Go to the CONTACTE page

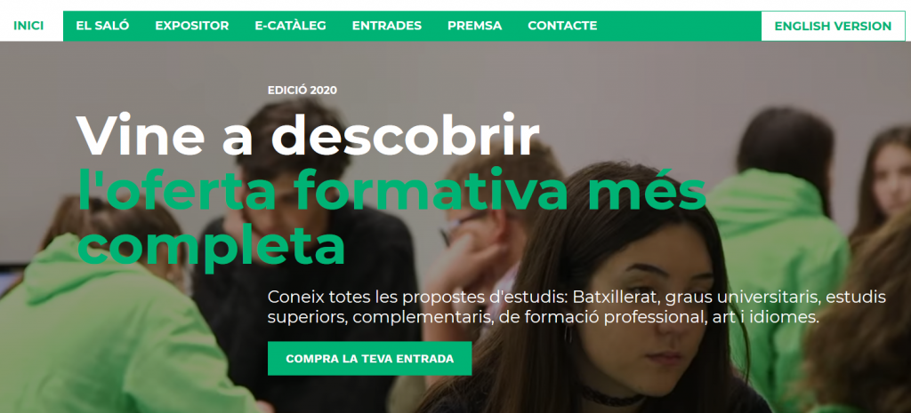(562, 26)
